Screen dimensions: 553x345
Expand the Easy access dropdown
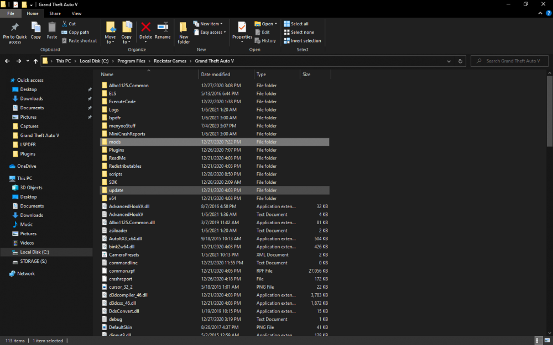click(x=211, y=33)
